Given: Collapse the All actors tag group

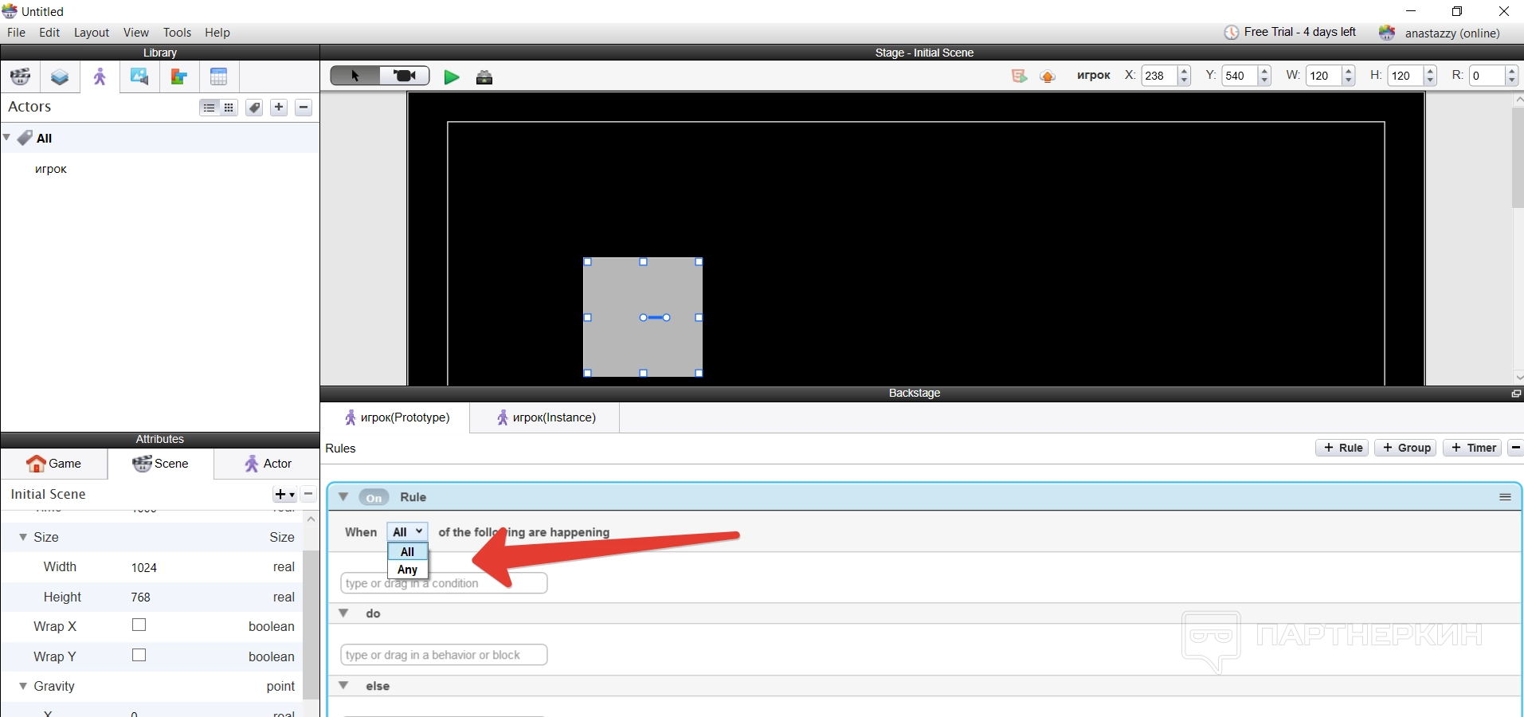Looking at the screenshot, I should click(x=7, y=137).
